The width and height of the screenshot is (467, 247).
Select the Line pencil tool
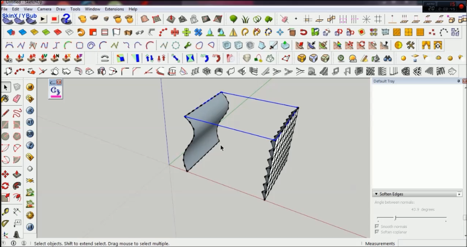click(x=5, y=113)
